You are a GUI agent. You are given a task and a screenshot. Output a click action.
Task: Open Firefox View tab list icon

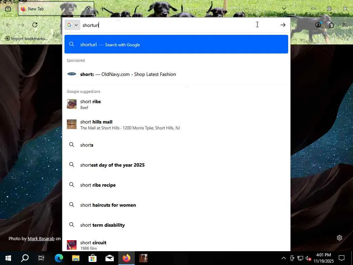click(8, 9)
